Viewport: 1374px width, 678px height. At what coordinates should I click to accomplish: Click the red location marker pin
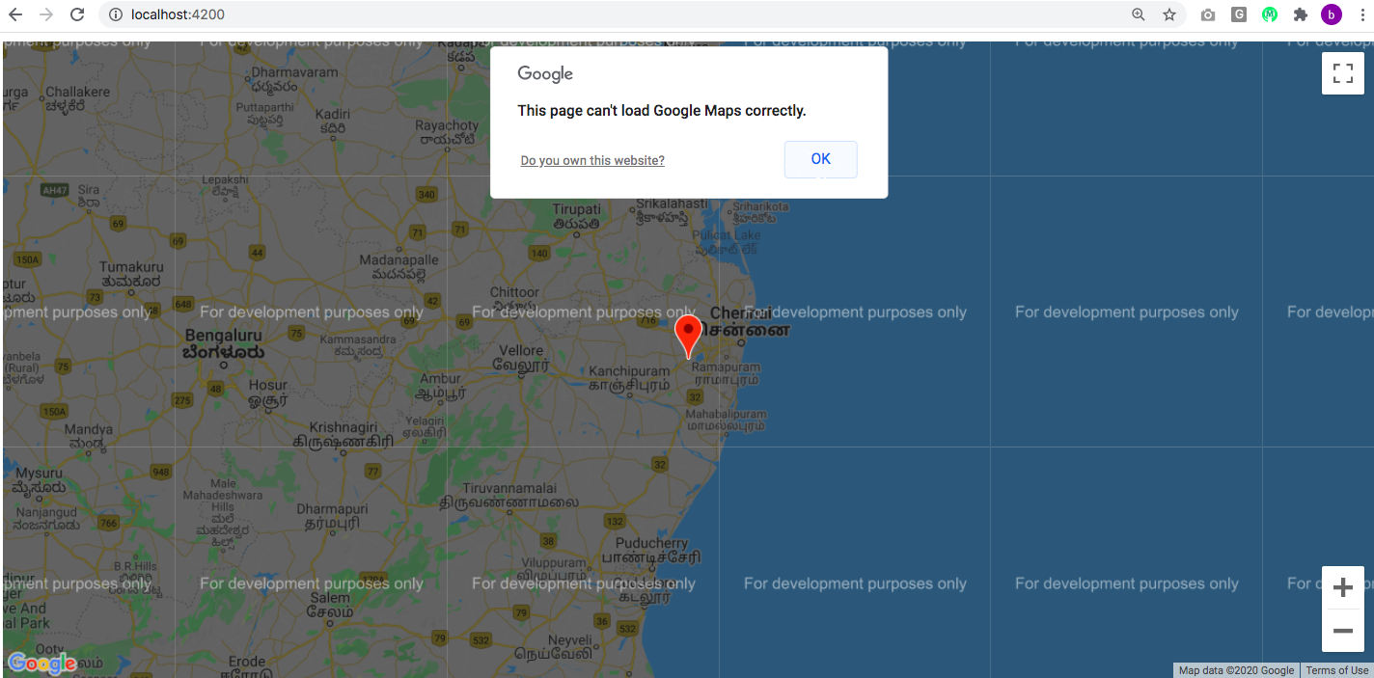click(x=688, y=336)
